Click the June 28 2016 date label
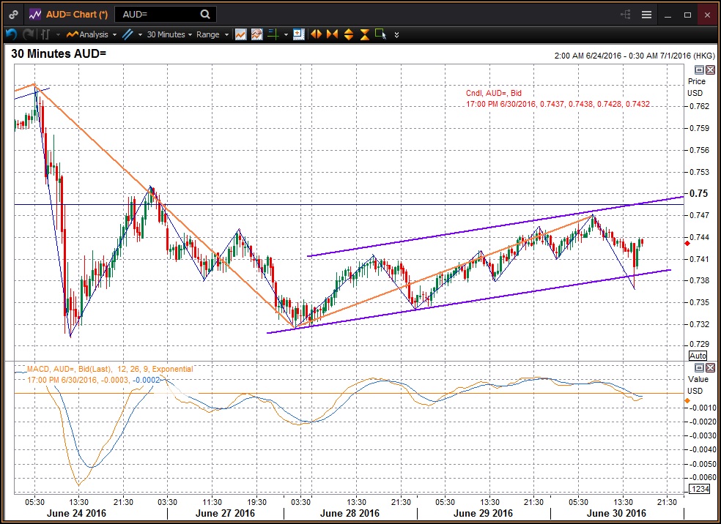Image resolution: width=721 pixels, height=524 pixels. (350, 513)
